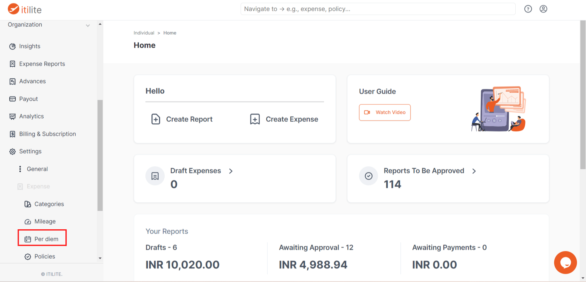Open Billing & Subscription menu item

47,134
